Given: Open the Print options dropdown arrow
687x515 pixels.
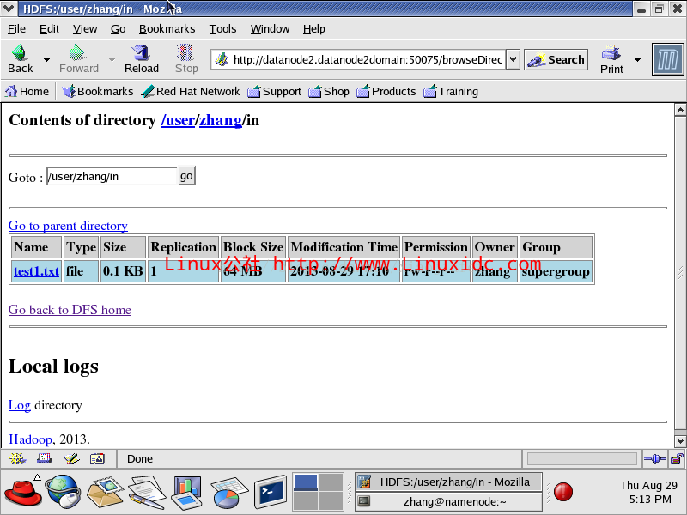Looking at the screenshot, I should click(x=637, y=60).
